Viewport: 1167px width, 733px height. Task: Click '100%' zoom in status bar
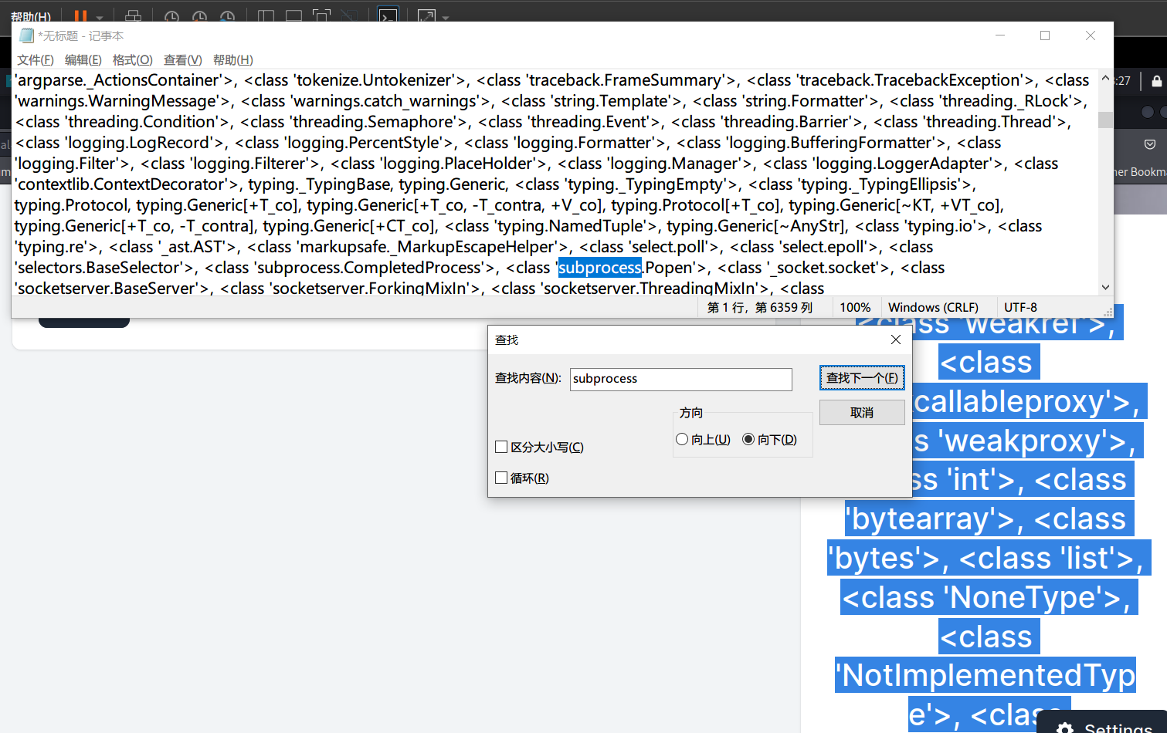[x=855, y=307]
